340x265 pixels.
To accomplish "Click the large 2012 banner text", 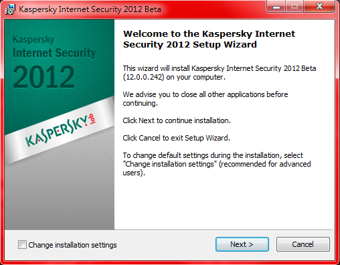I will click(44, 77).
